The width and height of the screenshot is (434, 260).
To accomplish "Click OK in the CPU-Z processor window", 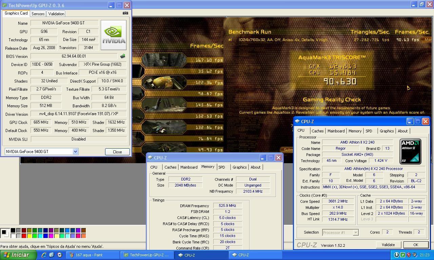I will (x=416, y=245).
